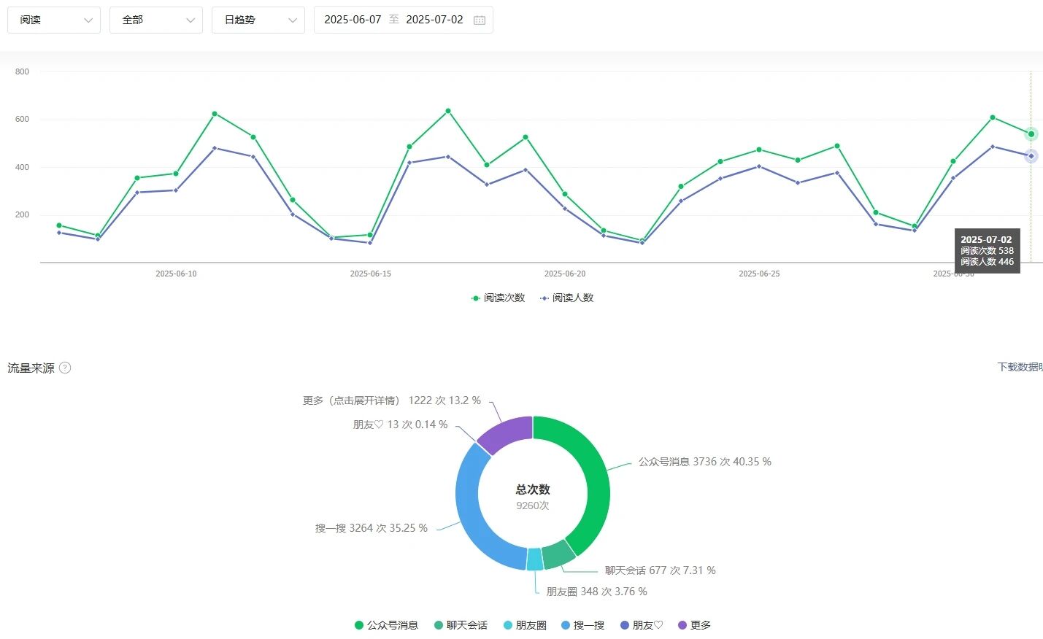Click the 总次数 9260次 donut center
Screen dimensions: 1043x639
pyautogui.click(x=533, y=497)
